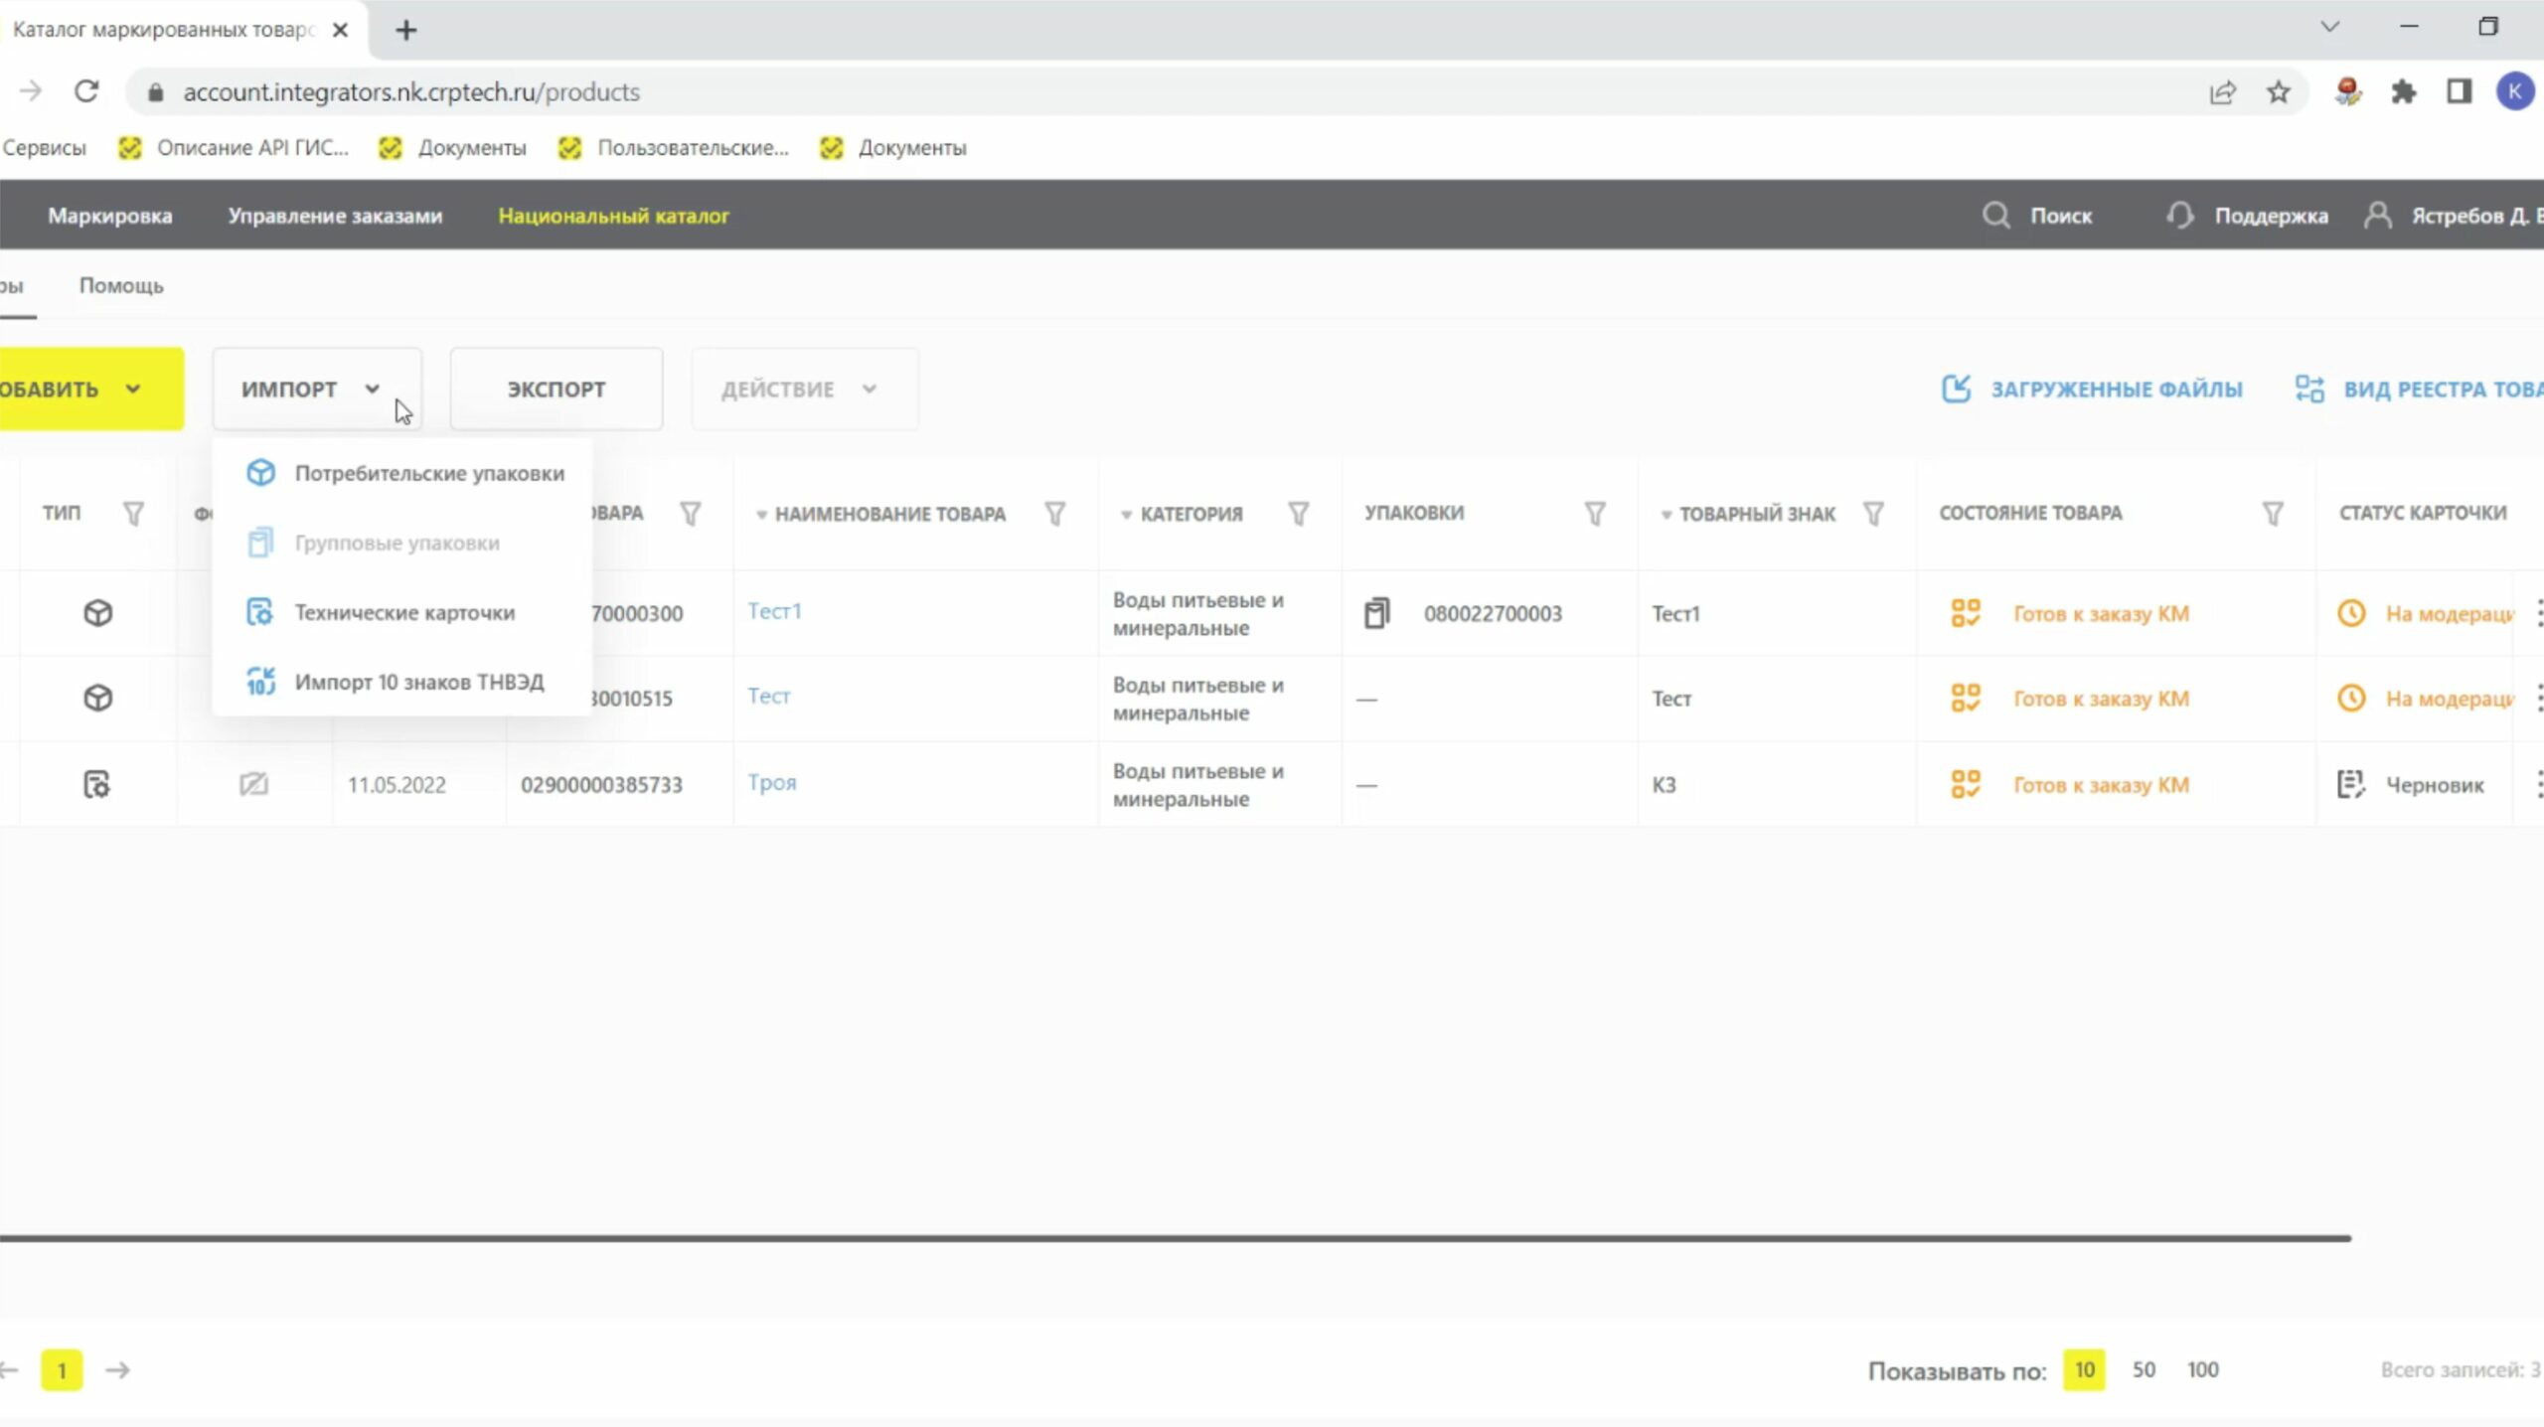Switch to the Маркировка section

click(x=110, y=216)
